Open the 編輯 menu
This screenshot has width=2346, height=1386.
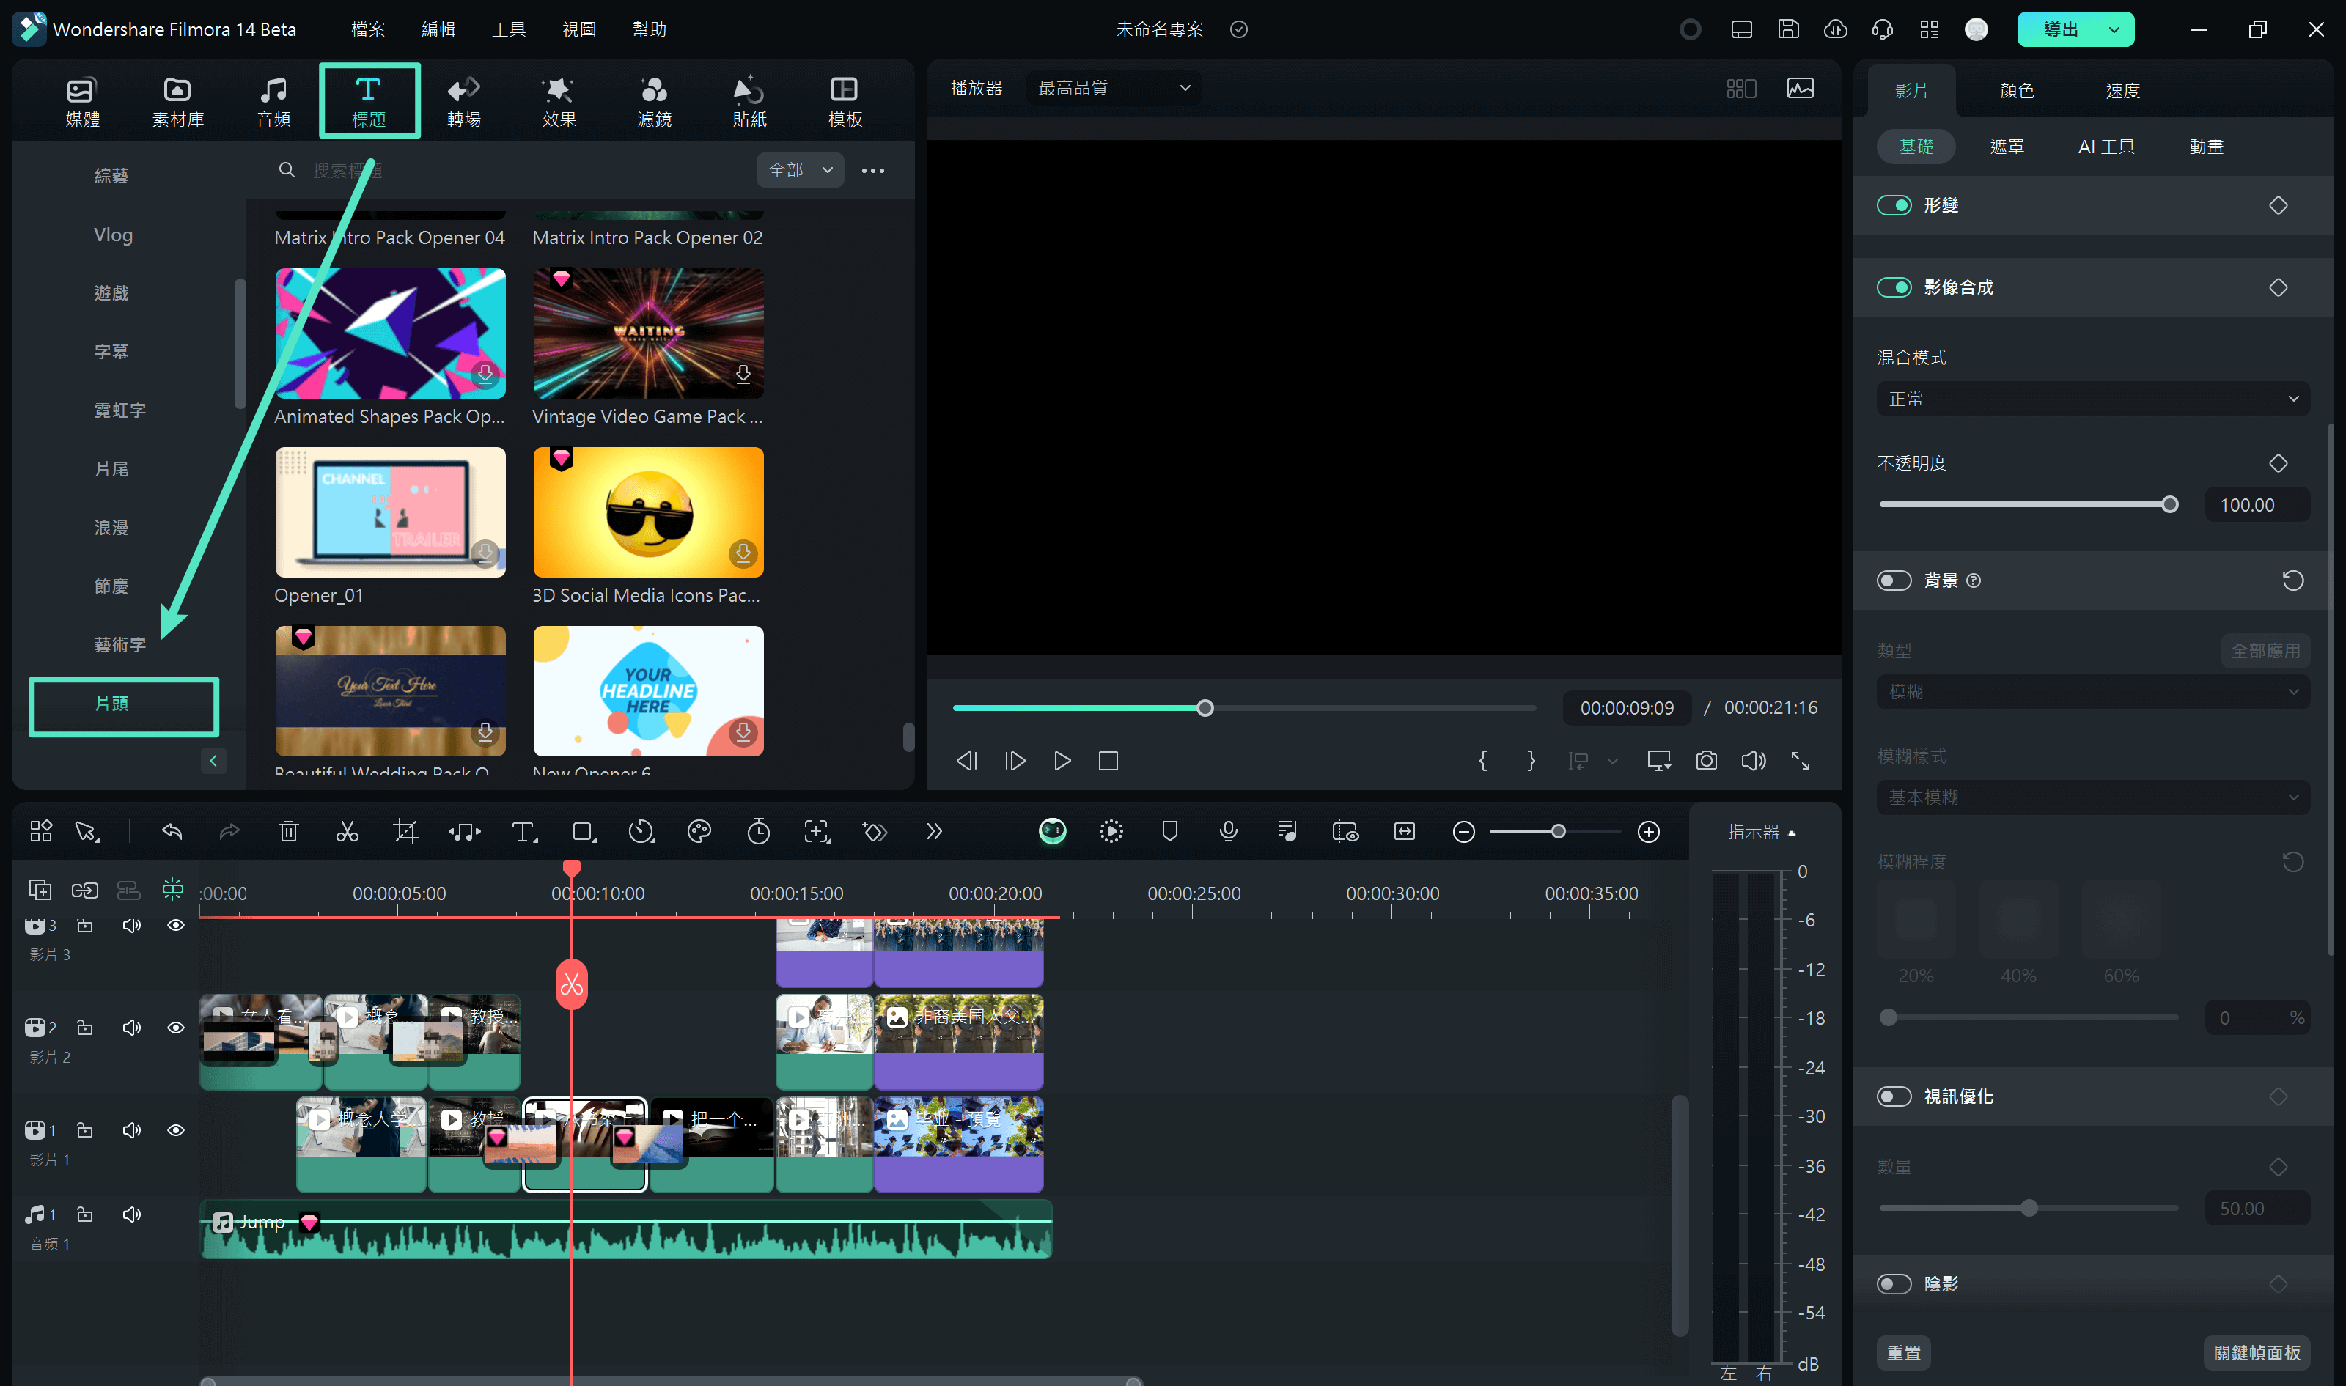[438, 29]
